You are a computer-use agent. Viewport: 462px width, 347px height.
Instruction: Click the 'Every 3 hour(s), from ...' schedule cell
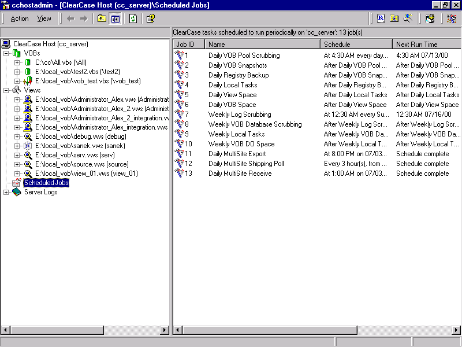[355, 164]
